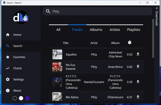Open artist NandaTsunami
This screenshot has width=161, height=105.
pos(94,82)
